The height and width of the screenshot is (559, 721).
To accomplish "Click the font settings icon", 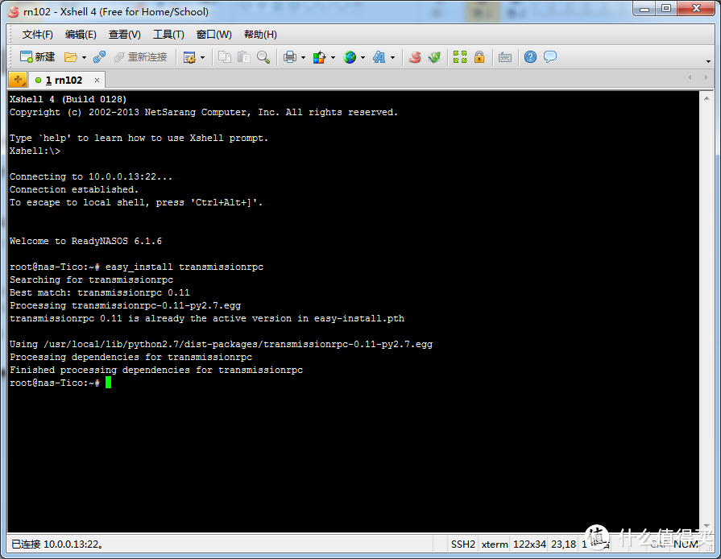I will [379, 57].
